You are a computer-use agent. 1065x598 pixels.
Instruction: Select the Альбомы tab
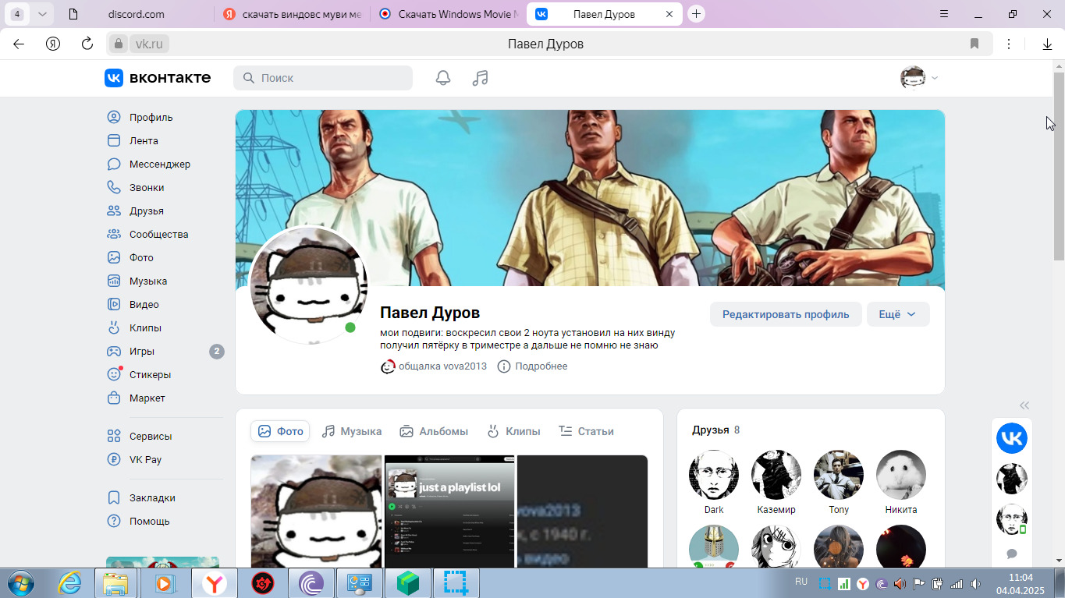point(434,431)
